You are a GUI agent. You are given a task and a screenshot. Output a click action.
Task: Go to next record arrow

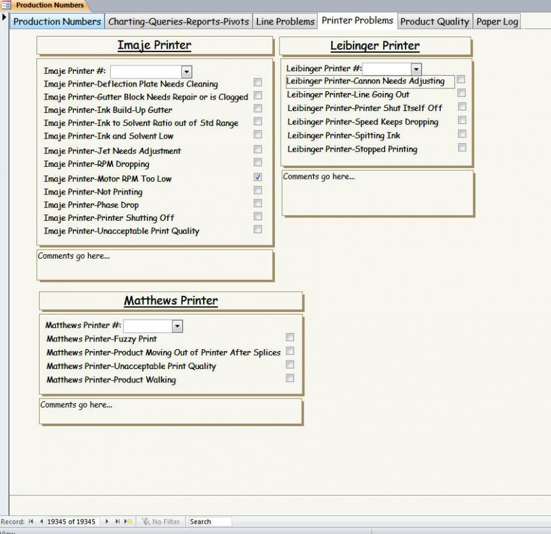[x=107, y=521]
